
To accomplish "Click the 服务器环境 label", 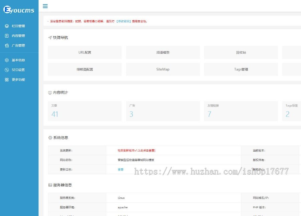I will point(67,207).
